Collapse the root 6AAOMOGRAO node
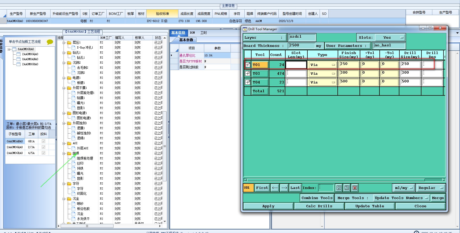Viewport: 460px width, 233px height. click(9, 49)
